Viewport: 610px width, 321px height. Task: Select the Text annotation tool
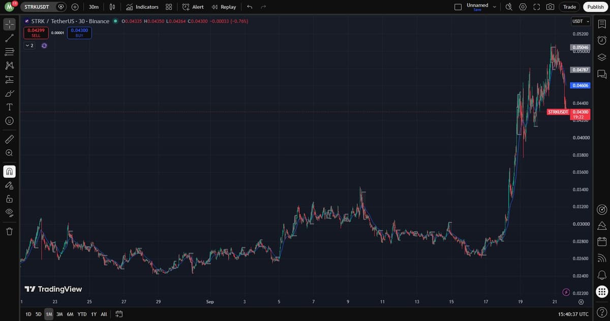click(9, 107)
